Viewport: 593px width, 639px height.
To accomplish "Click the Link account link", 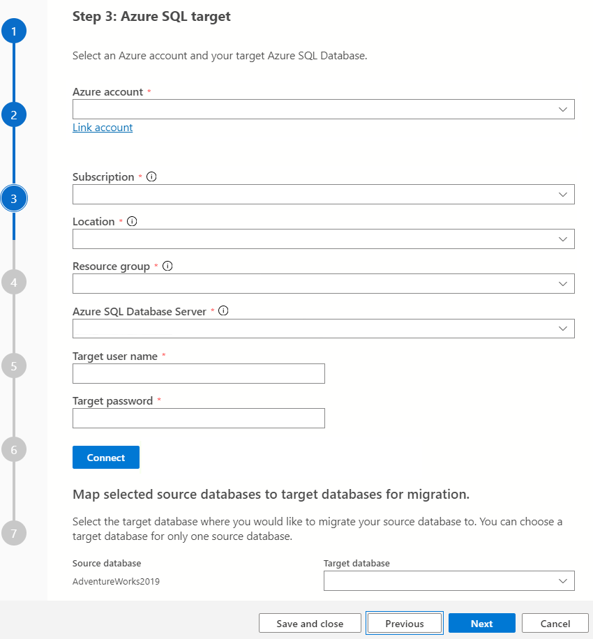I will pyautogui.click(x=102, y=127).
